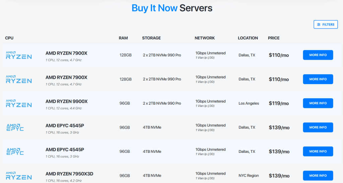The height and width of the screenshot is (183, 343).
Task: Click the AMD Ryzen logo of the first 7900X listing
Action: [19, 55]
